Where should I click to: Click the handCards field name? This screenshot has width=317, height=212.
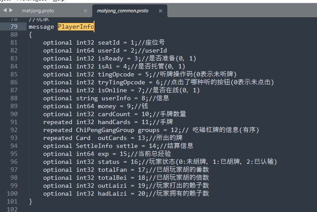pyautogui.click(x=114, y=122)
